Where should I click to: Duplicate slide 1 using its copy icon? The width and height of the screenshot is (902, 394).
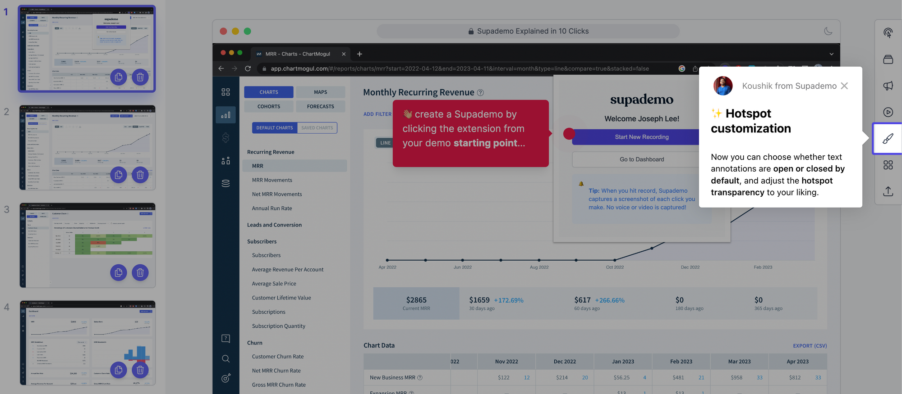pyautogui.click(x=119, y=77)
